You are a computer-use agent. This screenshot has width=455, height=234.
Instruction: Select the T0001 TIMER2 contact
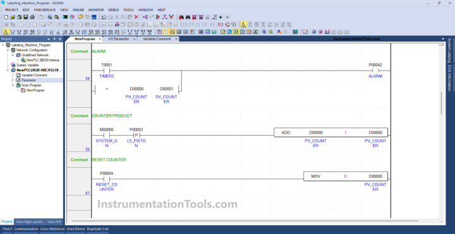[x=106, y=71]
